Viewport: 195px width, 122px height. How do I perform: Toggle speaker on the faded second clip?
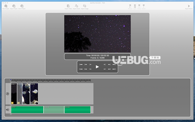point(19,103)
